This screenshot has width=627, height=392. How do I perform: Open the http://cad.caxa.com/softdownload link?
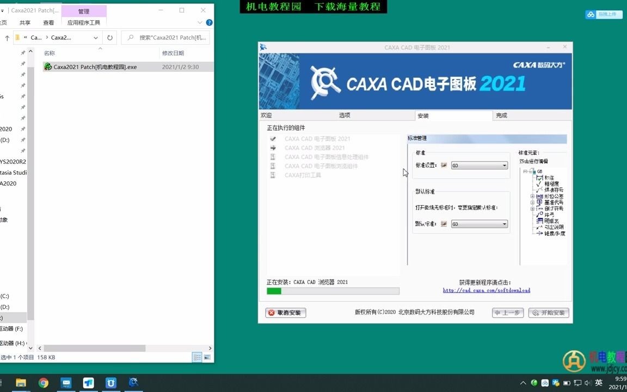[486, 290]
